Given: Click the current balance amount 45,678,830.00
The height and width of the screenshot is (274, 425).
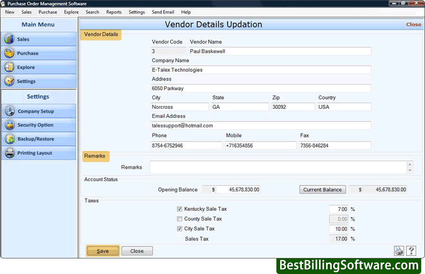Looking at the screenshot, I should pos(385,190).
